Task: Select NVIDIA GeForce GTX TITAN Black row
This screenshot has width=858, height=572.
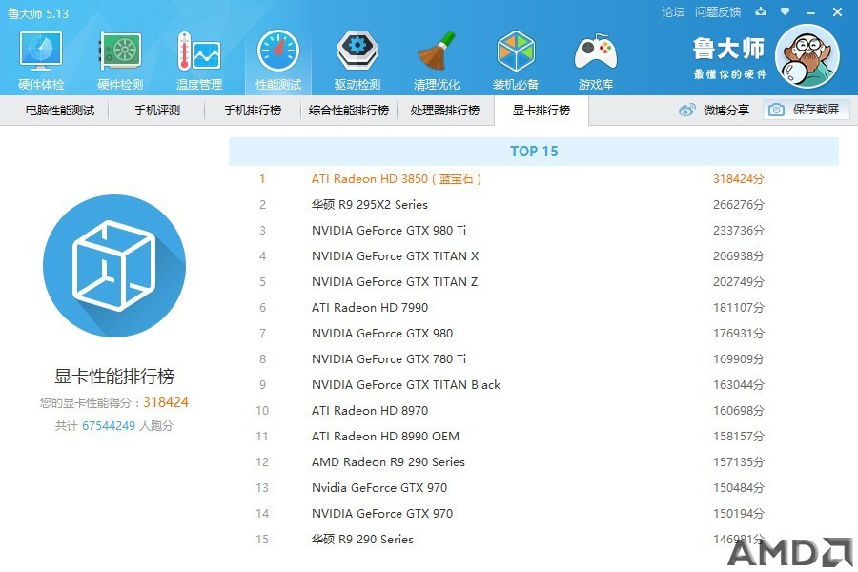Action: tap(534, 385)
